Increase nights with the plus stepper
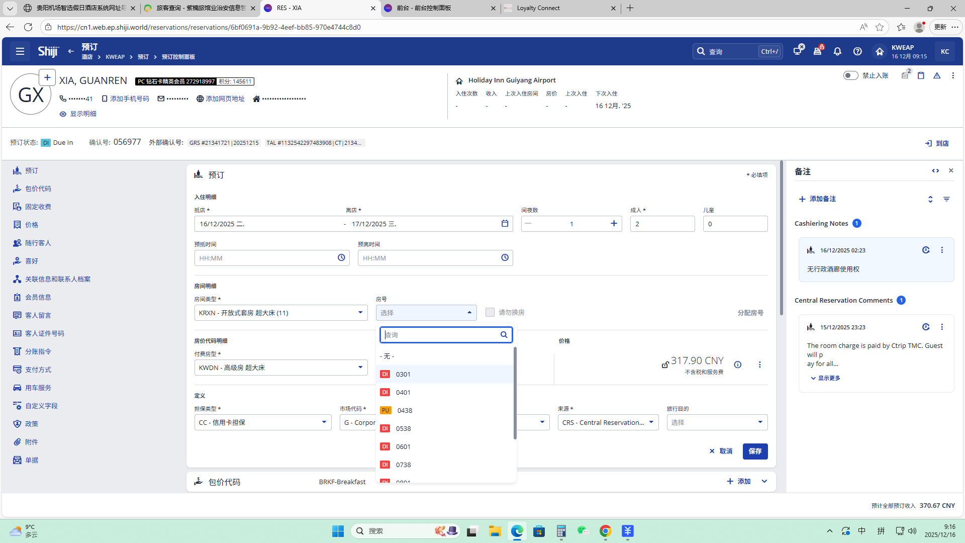 click(614, 224)
